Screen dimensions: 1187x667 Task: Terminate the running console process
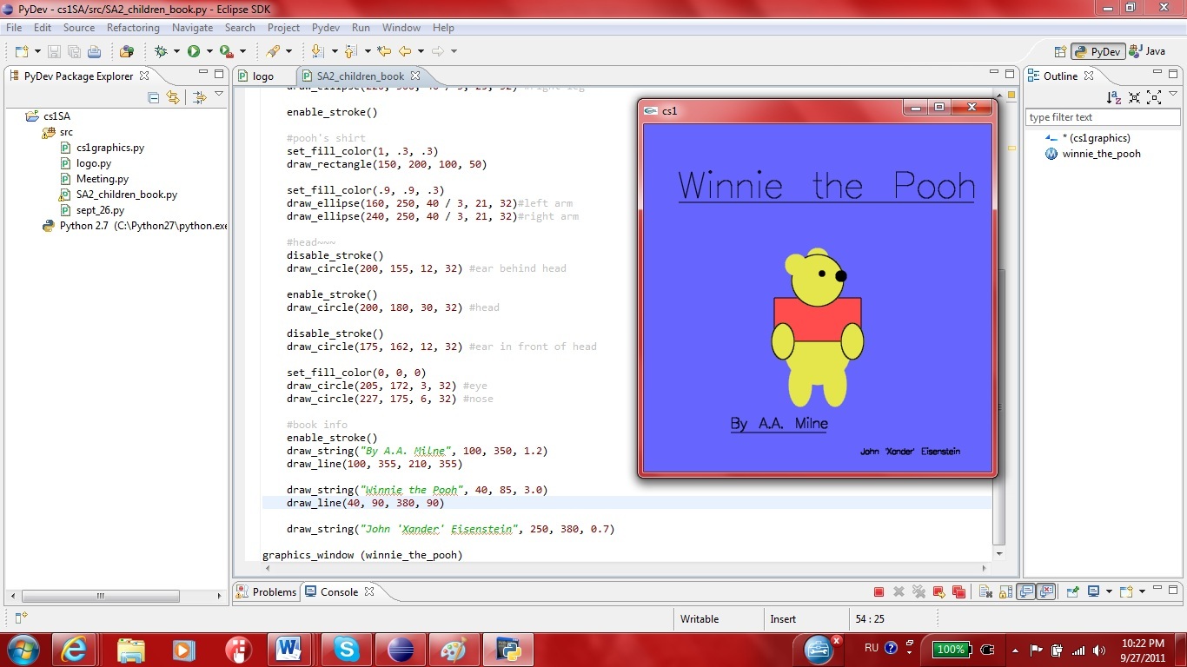click(879, 592)
